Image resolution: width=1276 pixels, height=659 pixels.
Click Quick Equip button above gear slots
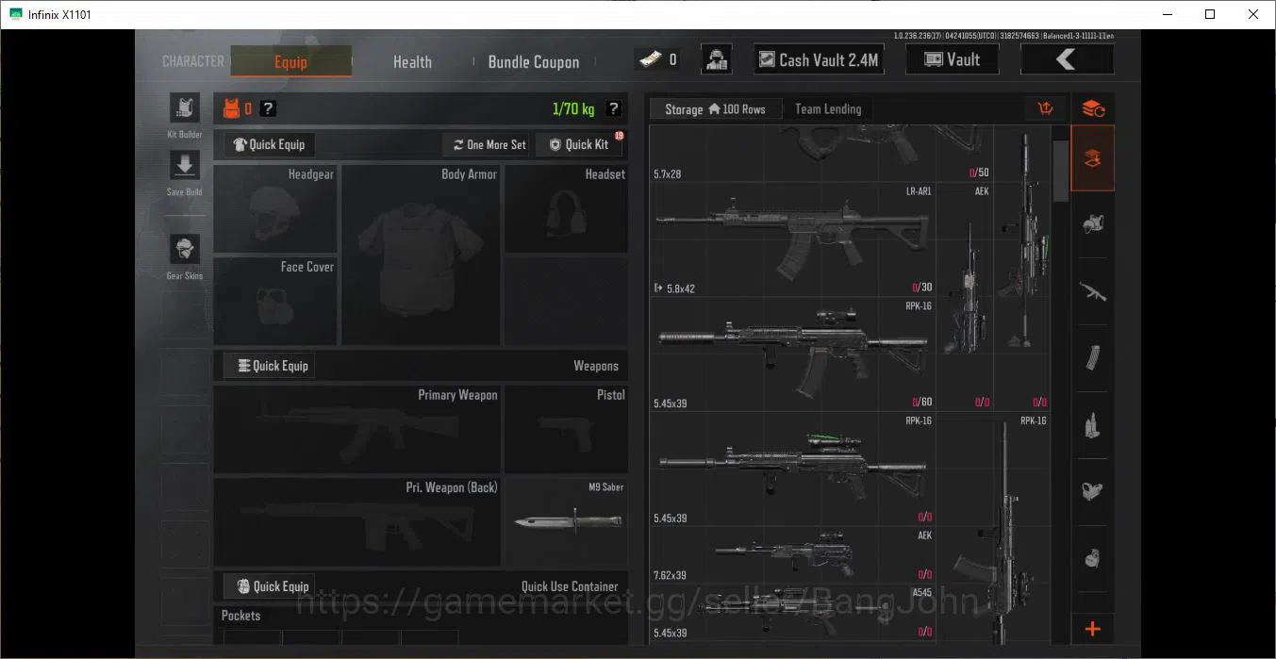click(x=270, y=144)
